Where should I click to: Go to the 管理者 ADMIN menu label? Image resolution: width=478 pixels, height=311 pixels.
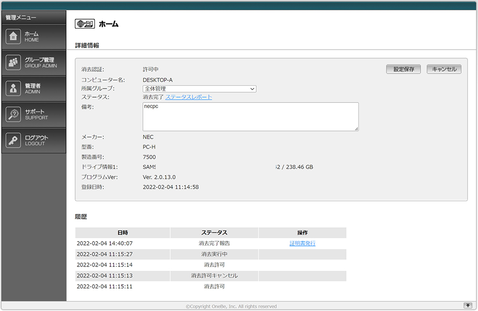tap(33, 89)
